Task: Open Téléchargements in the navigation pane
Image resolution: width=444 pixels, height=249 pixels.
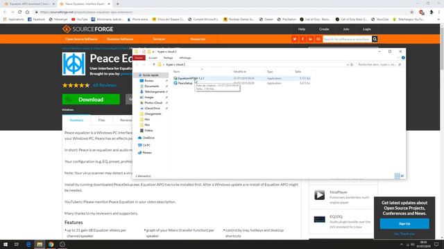Action: (154, 92)
